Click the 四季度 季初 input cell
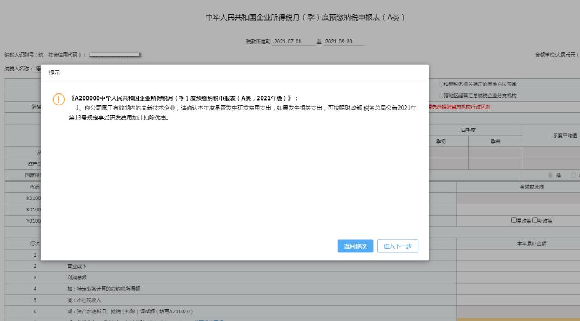This screenshot has width=580, height=321. [449, 152]
